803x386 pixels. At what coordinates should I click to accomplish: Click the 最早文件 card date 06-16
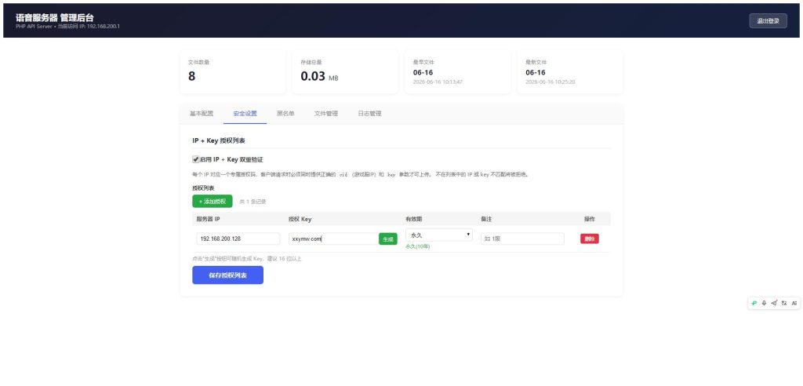tap(423, 73)
